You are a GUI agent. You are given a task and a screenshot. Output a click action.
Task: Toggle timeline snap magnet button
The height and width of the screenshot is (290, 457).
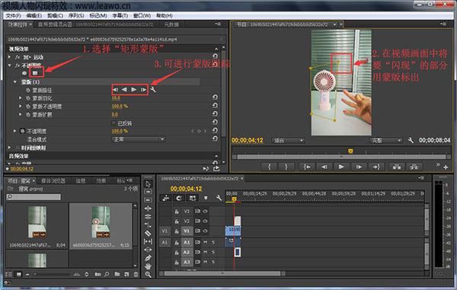click(x=179, y=198)
